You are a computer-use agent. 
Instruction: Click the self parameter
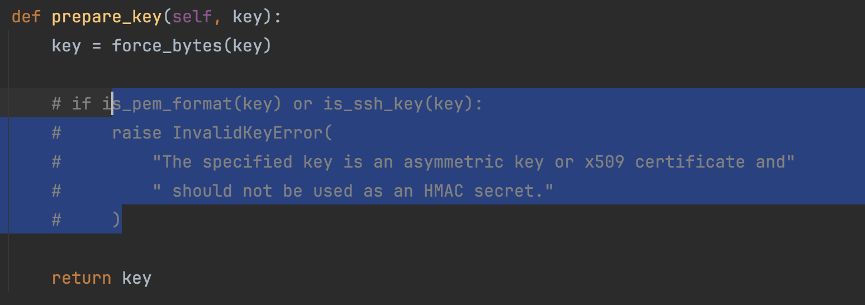[192, 17]
